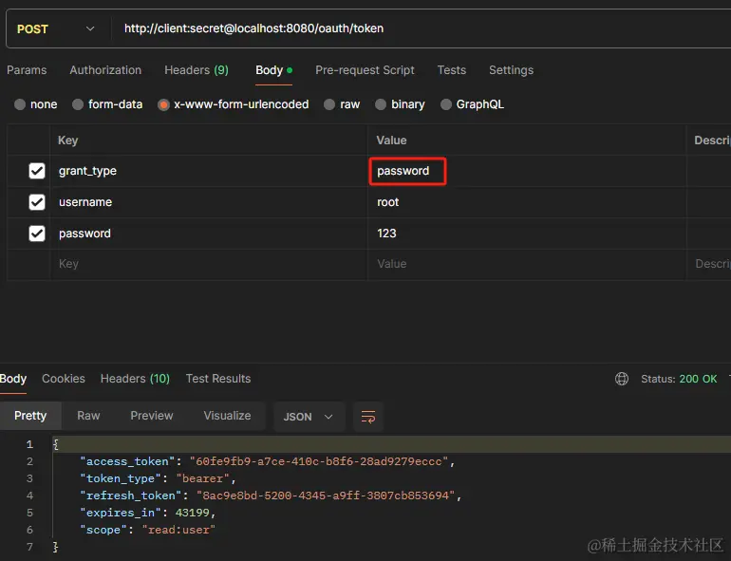Click the value 'root'
Viewport: 731px width, 561px height.
388,202
